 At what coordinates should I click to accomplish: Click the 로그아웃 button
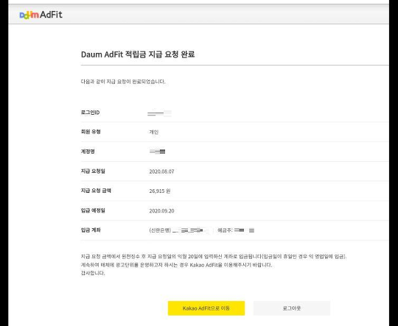[x=292, y=308]
